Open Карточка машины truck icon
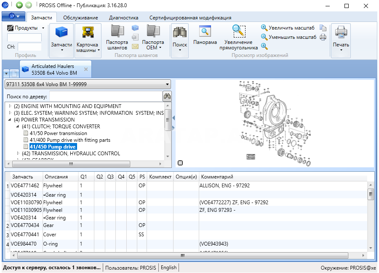Image resolution: width=379 pixels, height=273 pixels. pos(88,32)
